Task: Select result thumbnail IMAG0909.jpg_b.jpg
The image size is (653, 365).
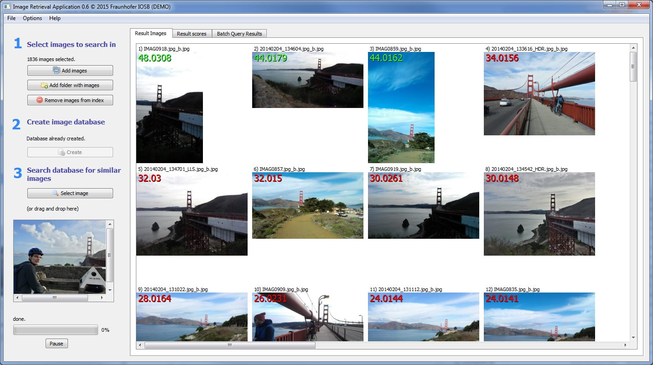Action: click(308, 317)
